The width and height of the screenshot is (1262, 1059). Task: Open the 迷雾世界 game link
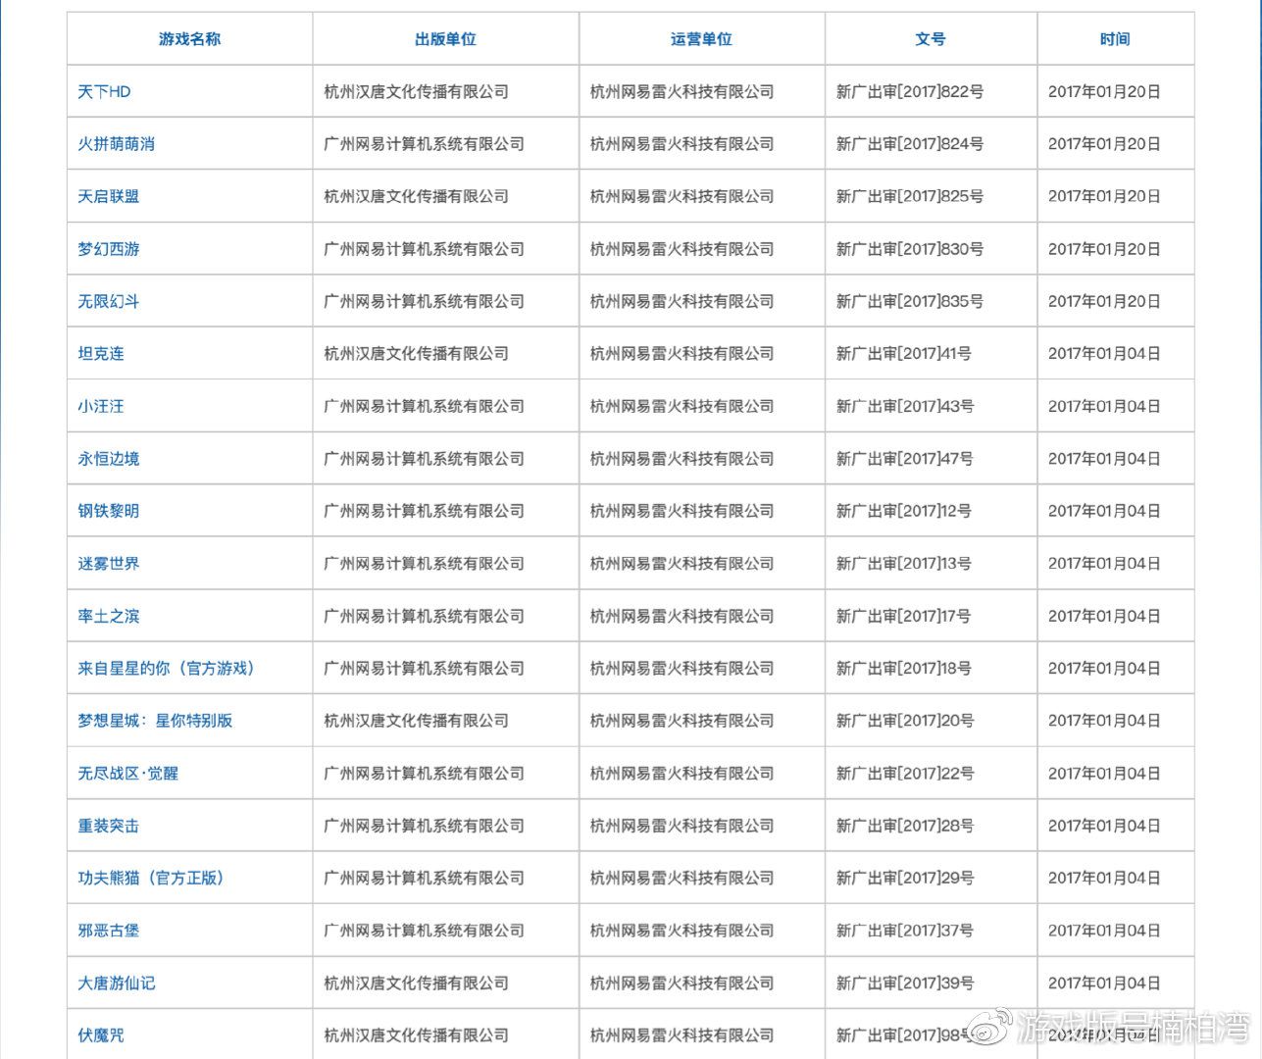(109, 564)
